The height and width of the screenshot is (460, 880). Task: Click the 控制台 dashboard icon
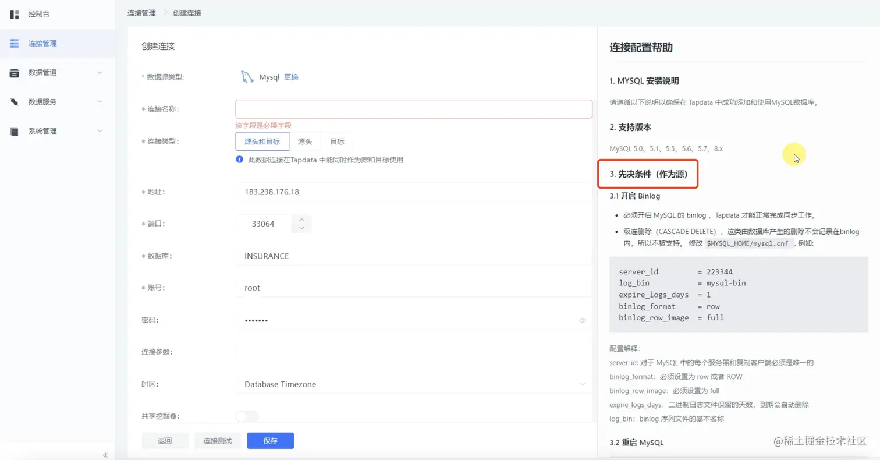(x=15, y=14)
